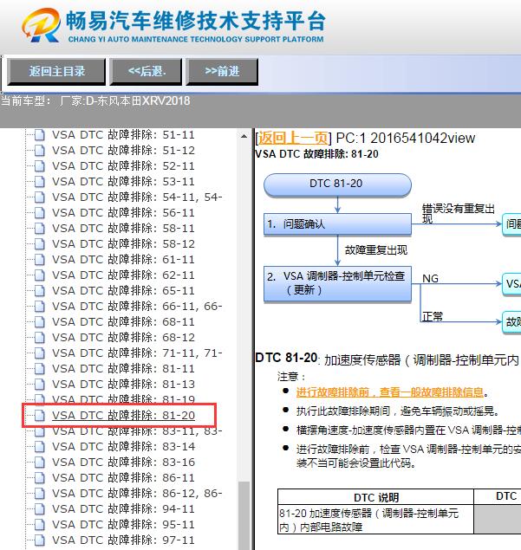Click the page icon beside 66-11, 66-

40,307
